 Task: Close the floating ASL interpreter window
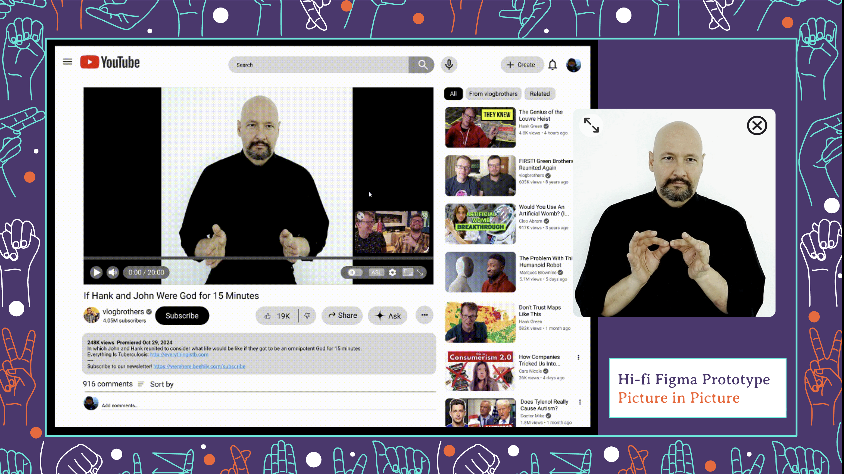point(757,125)
